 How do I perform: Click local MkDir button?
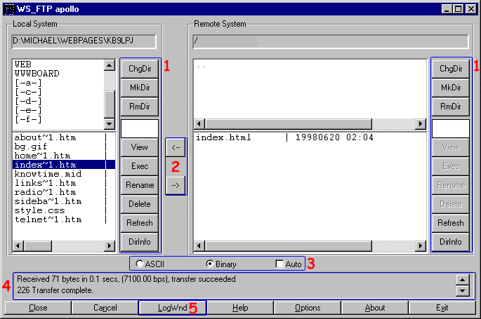click(x=140, y=88)
